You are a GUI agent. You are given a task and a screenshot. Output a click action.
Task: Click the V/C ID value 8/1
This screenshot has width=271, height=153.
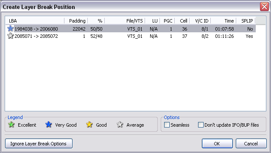205,29
